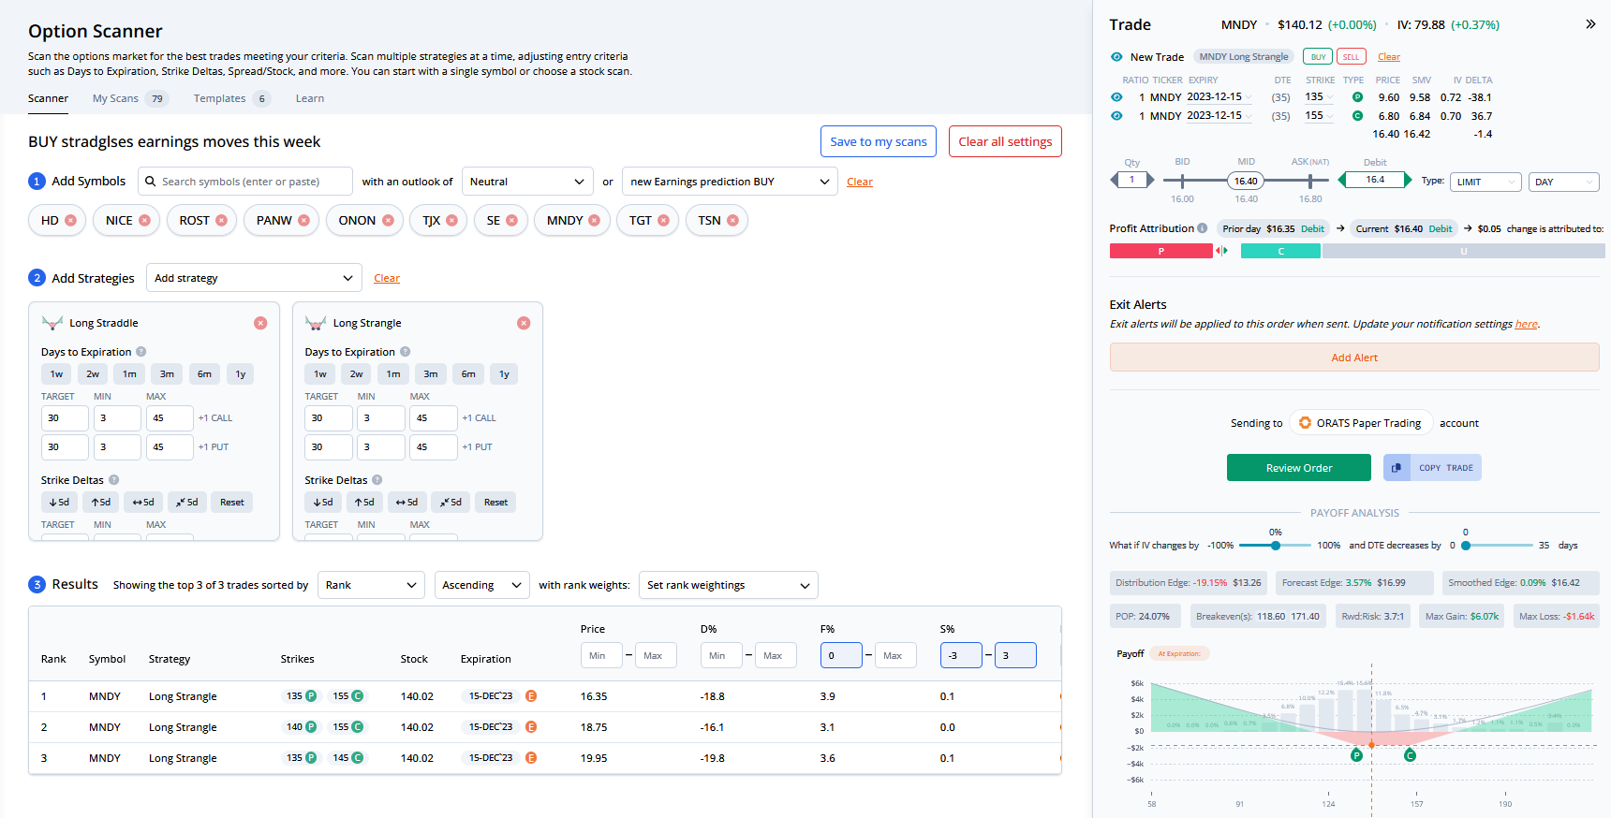
Task: Remove the ONON symbol chip
Action: pos(388,221)
